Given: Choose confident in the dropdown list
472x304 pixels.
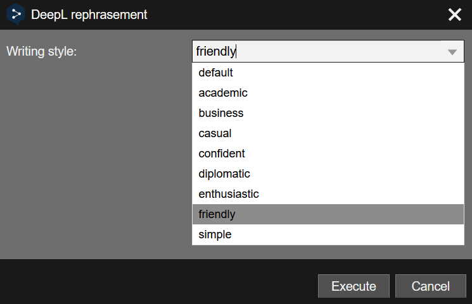Looking at the screenshot, I should [328, 154].
